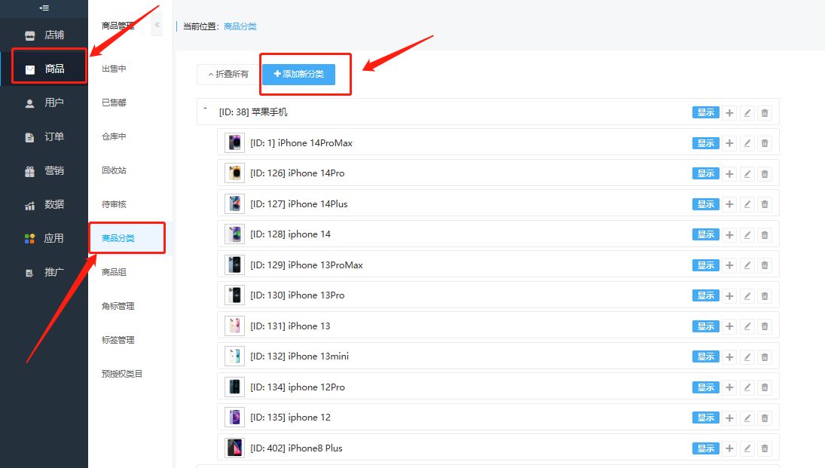Select 商品分类 submenu item

tap(118, 238)
